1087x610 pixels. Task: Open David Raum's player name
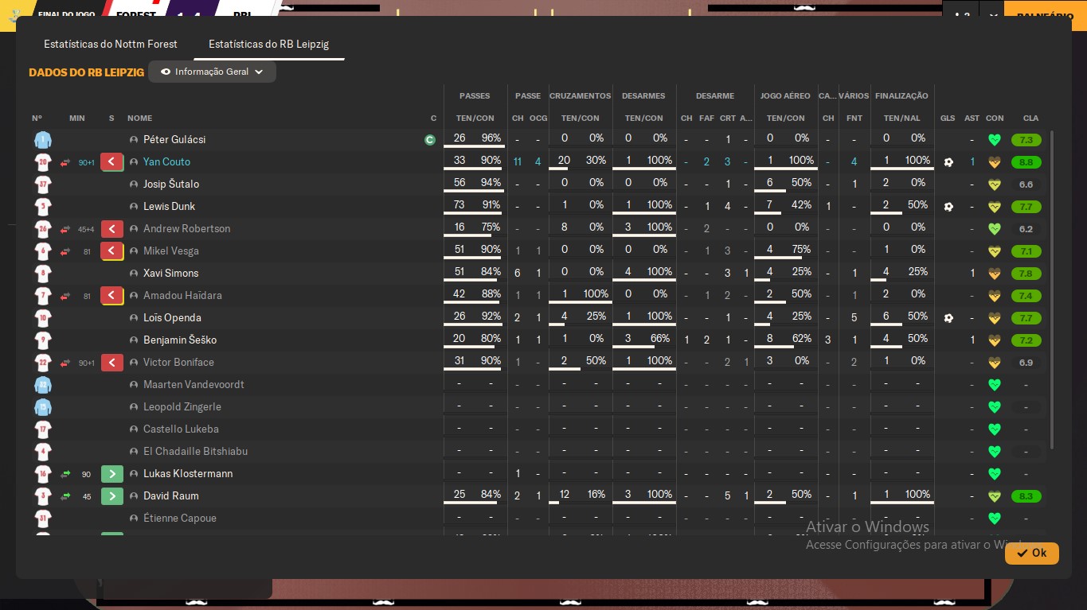coord(171,495)
